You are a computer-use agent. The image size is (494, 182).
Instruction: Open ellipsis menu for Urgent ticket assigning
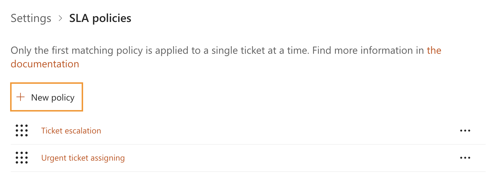465,158
